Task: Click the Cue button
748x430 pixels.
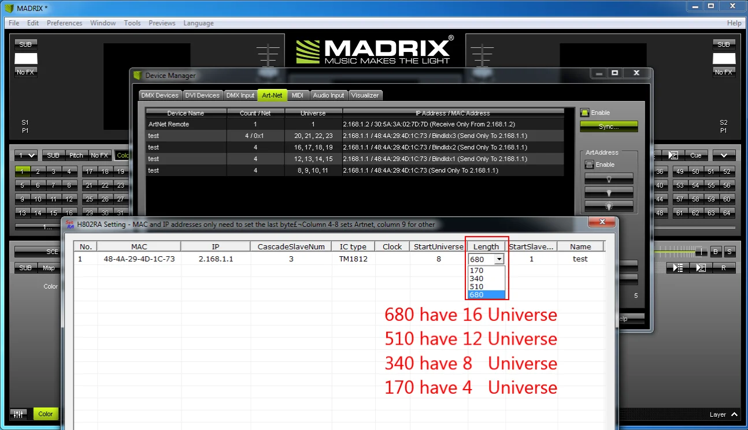Action: point(695,155)
